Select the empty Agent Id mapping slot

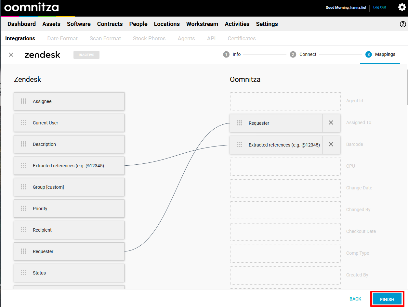pyautogui.click(x=285, y=101)
